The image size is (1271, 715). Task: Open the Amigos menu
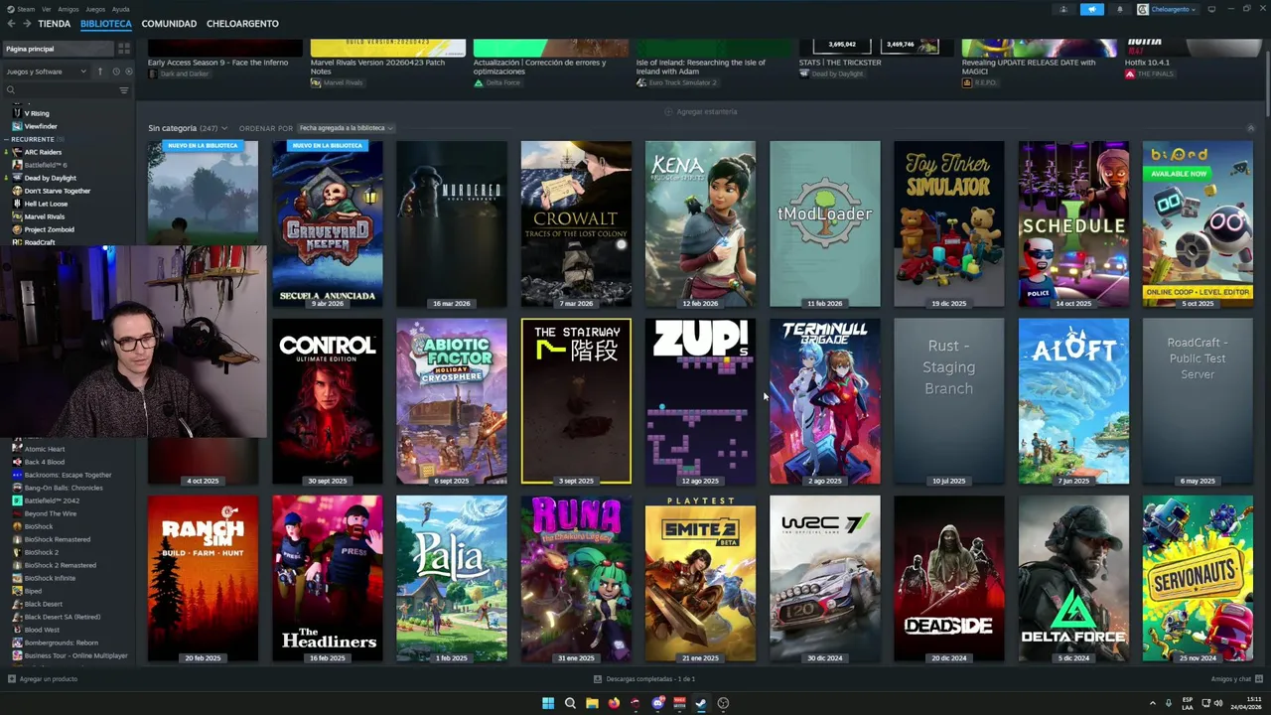[68, 9]
